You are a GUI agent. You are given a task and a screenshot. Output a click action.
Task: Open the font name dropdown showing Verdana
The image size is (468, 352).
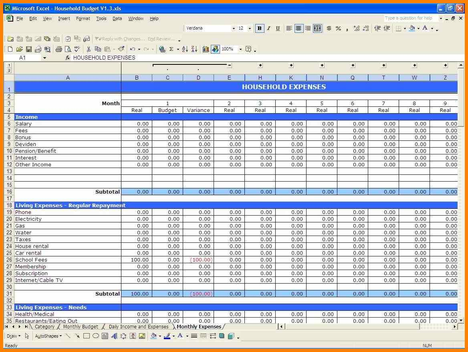tap(233, 28)
